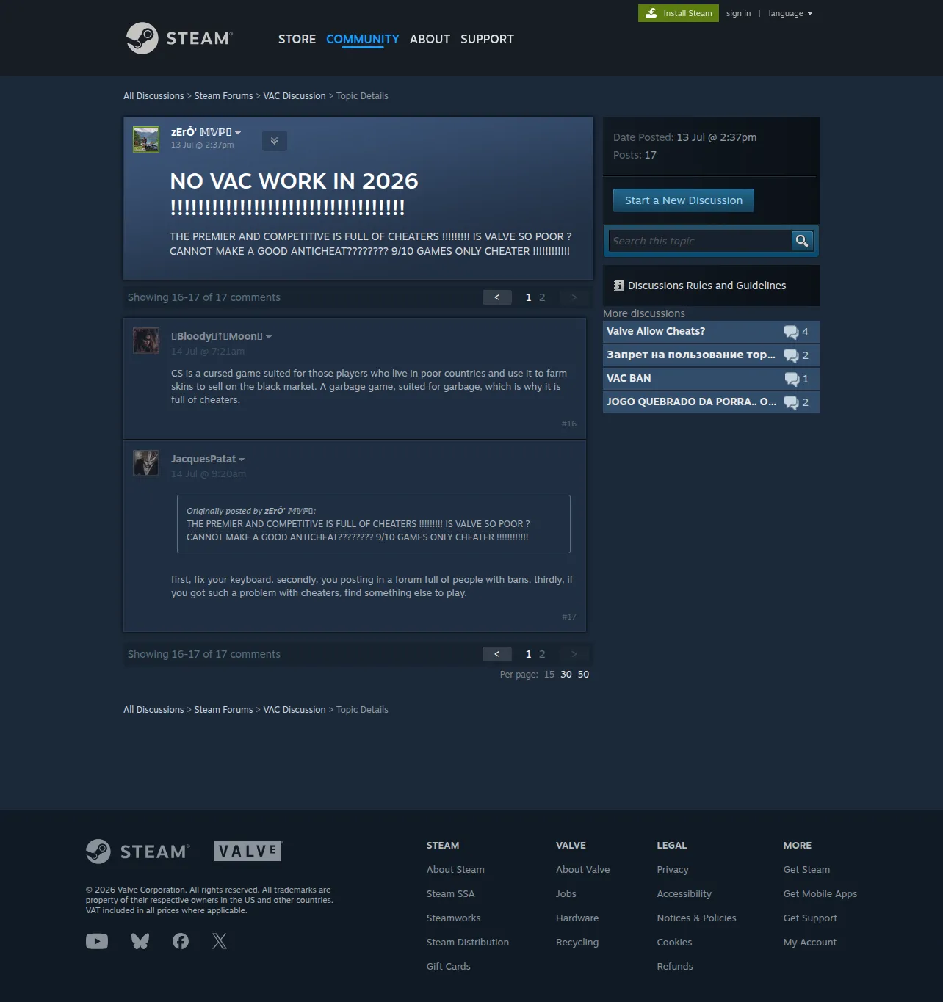Click the Steam logo in the header

tap(180, 38)
